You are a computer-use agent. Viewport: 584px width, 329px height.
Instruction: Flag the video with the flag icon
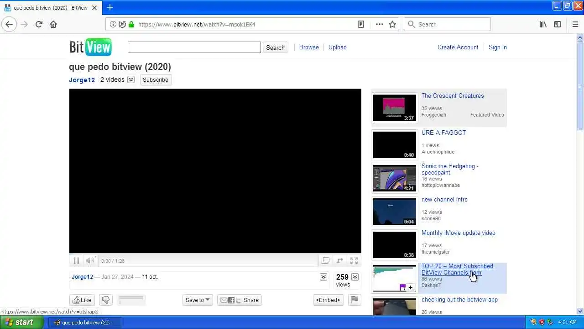[355, 300]
